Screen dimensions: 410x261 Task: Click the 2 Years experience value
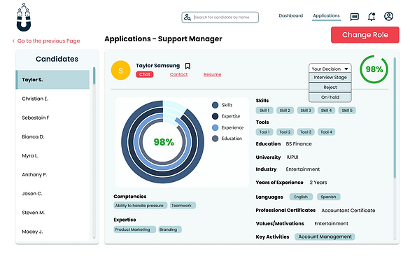pos(318,183)
